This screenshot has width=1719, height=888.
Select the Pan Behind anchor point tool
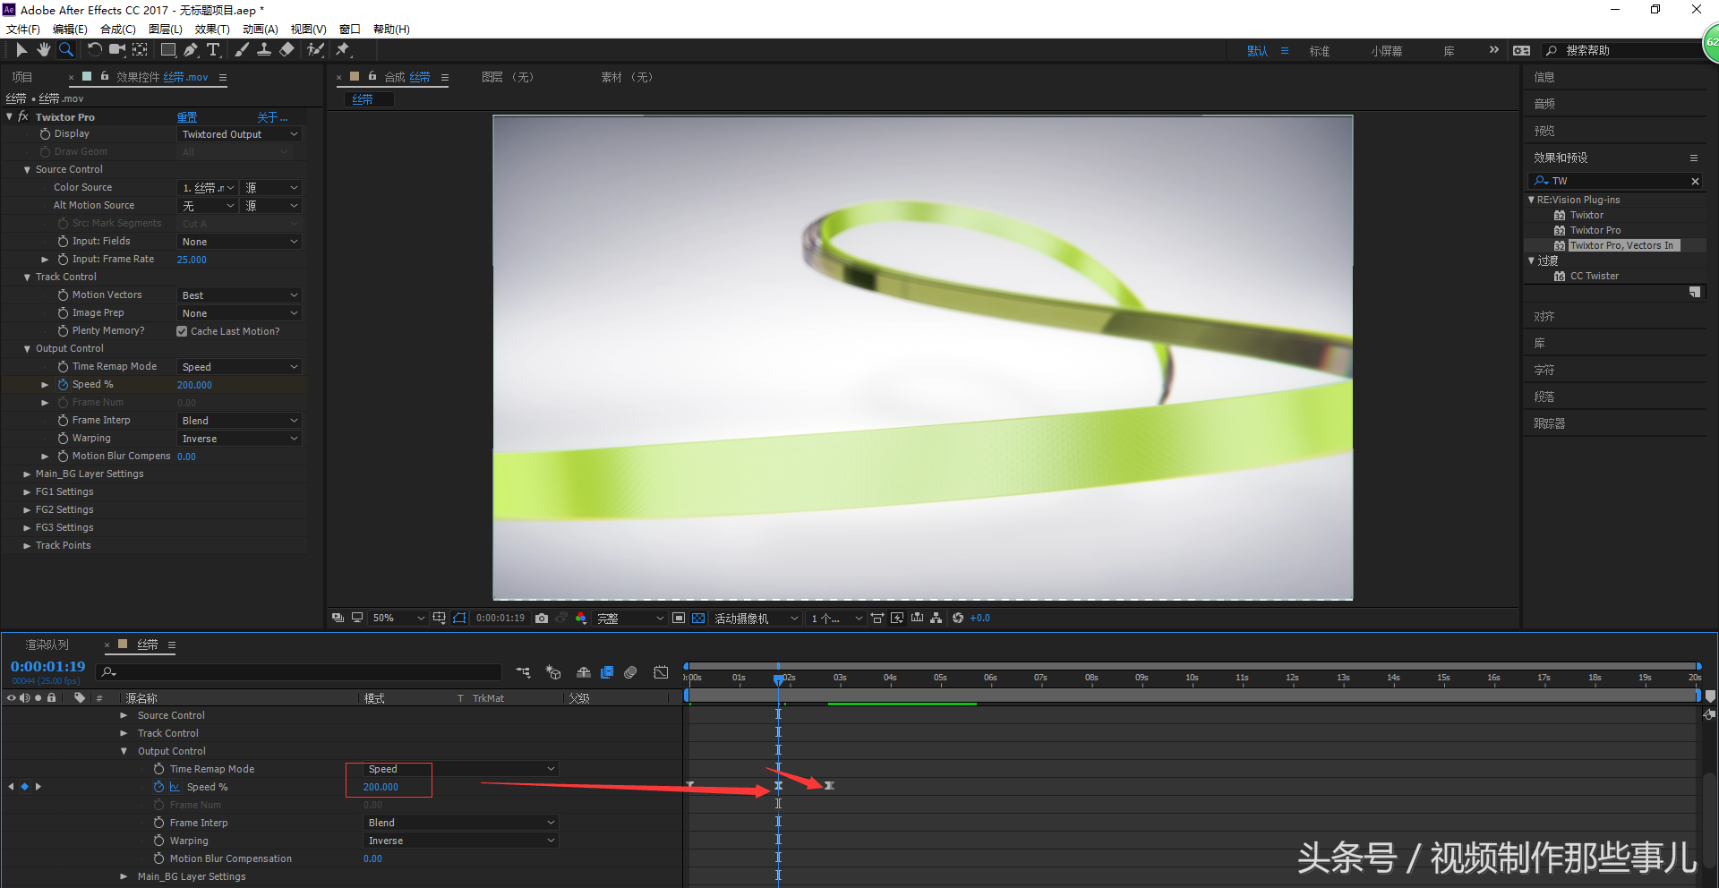click(x=140, y=50)
